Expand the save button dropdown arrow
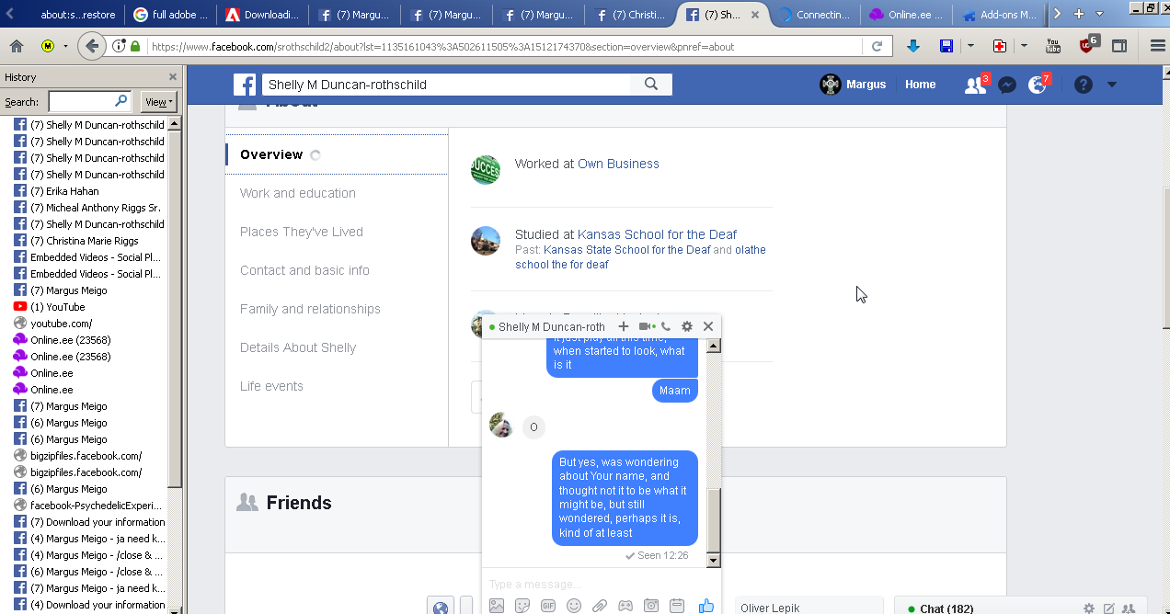 click(x=971, y=46)
